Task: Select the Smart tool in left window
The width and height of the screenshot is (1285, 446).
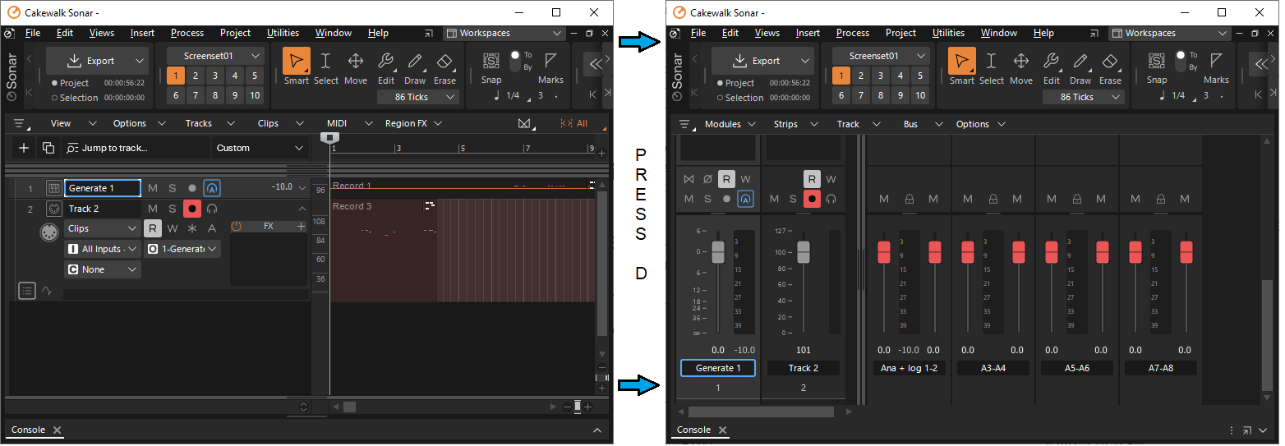Action: point(297,61)
